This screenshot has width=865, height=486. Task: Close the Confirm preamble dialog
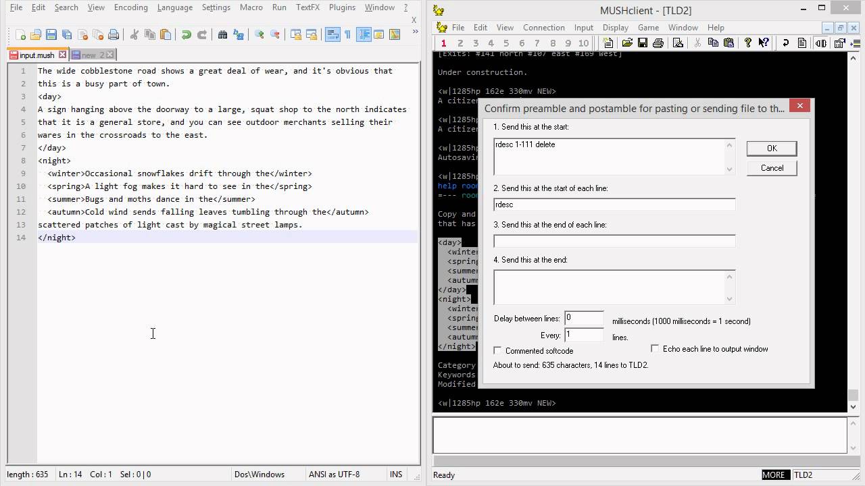(799, 106)
